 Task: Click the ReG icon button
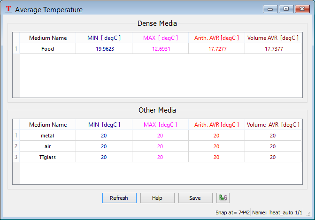(223, 197)
